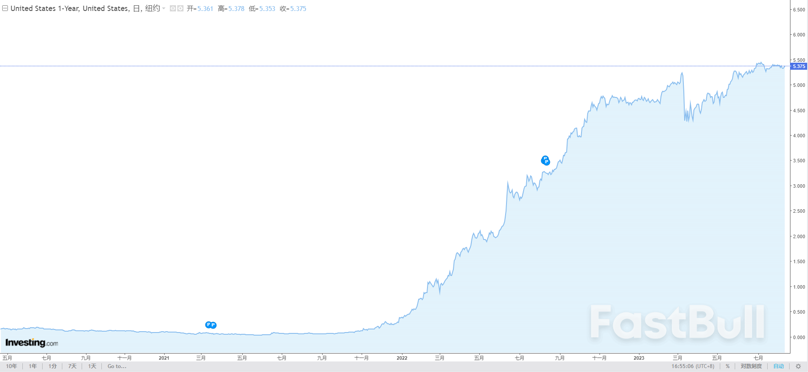The width and height of the screenshot is (808, 372).
Task: Click the P markers near August 2022
Action: click(x=546, y=161)
